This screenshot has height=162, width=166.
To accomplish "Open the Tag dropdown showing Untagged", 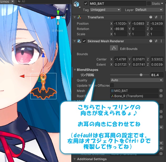I will click(105, 10).
